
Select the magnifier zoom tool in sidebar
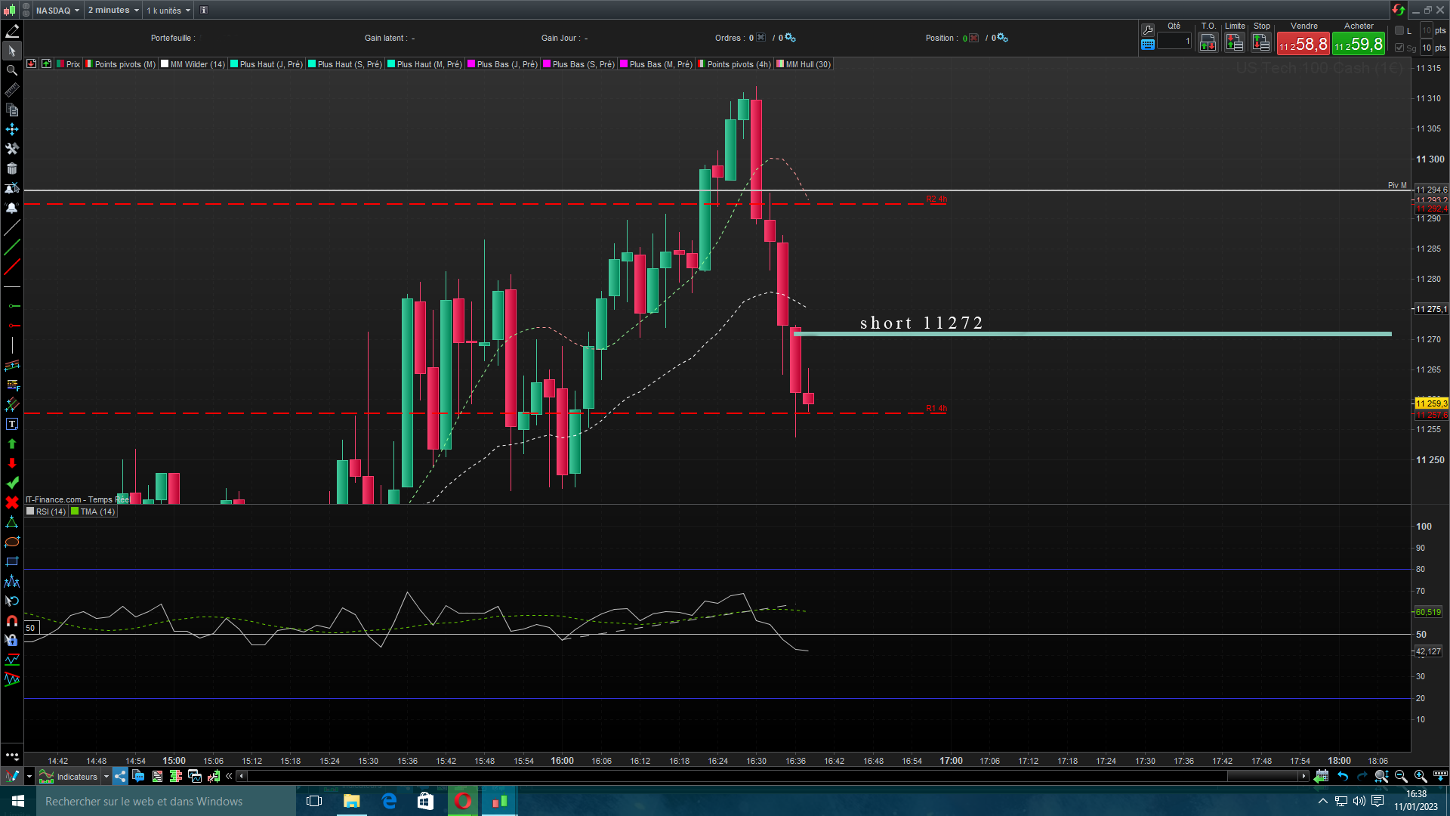click(12, 70)
